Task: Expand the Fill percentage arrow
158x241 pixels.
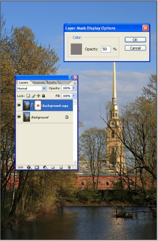Action: [x=74, y=96]
